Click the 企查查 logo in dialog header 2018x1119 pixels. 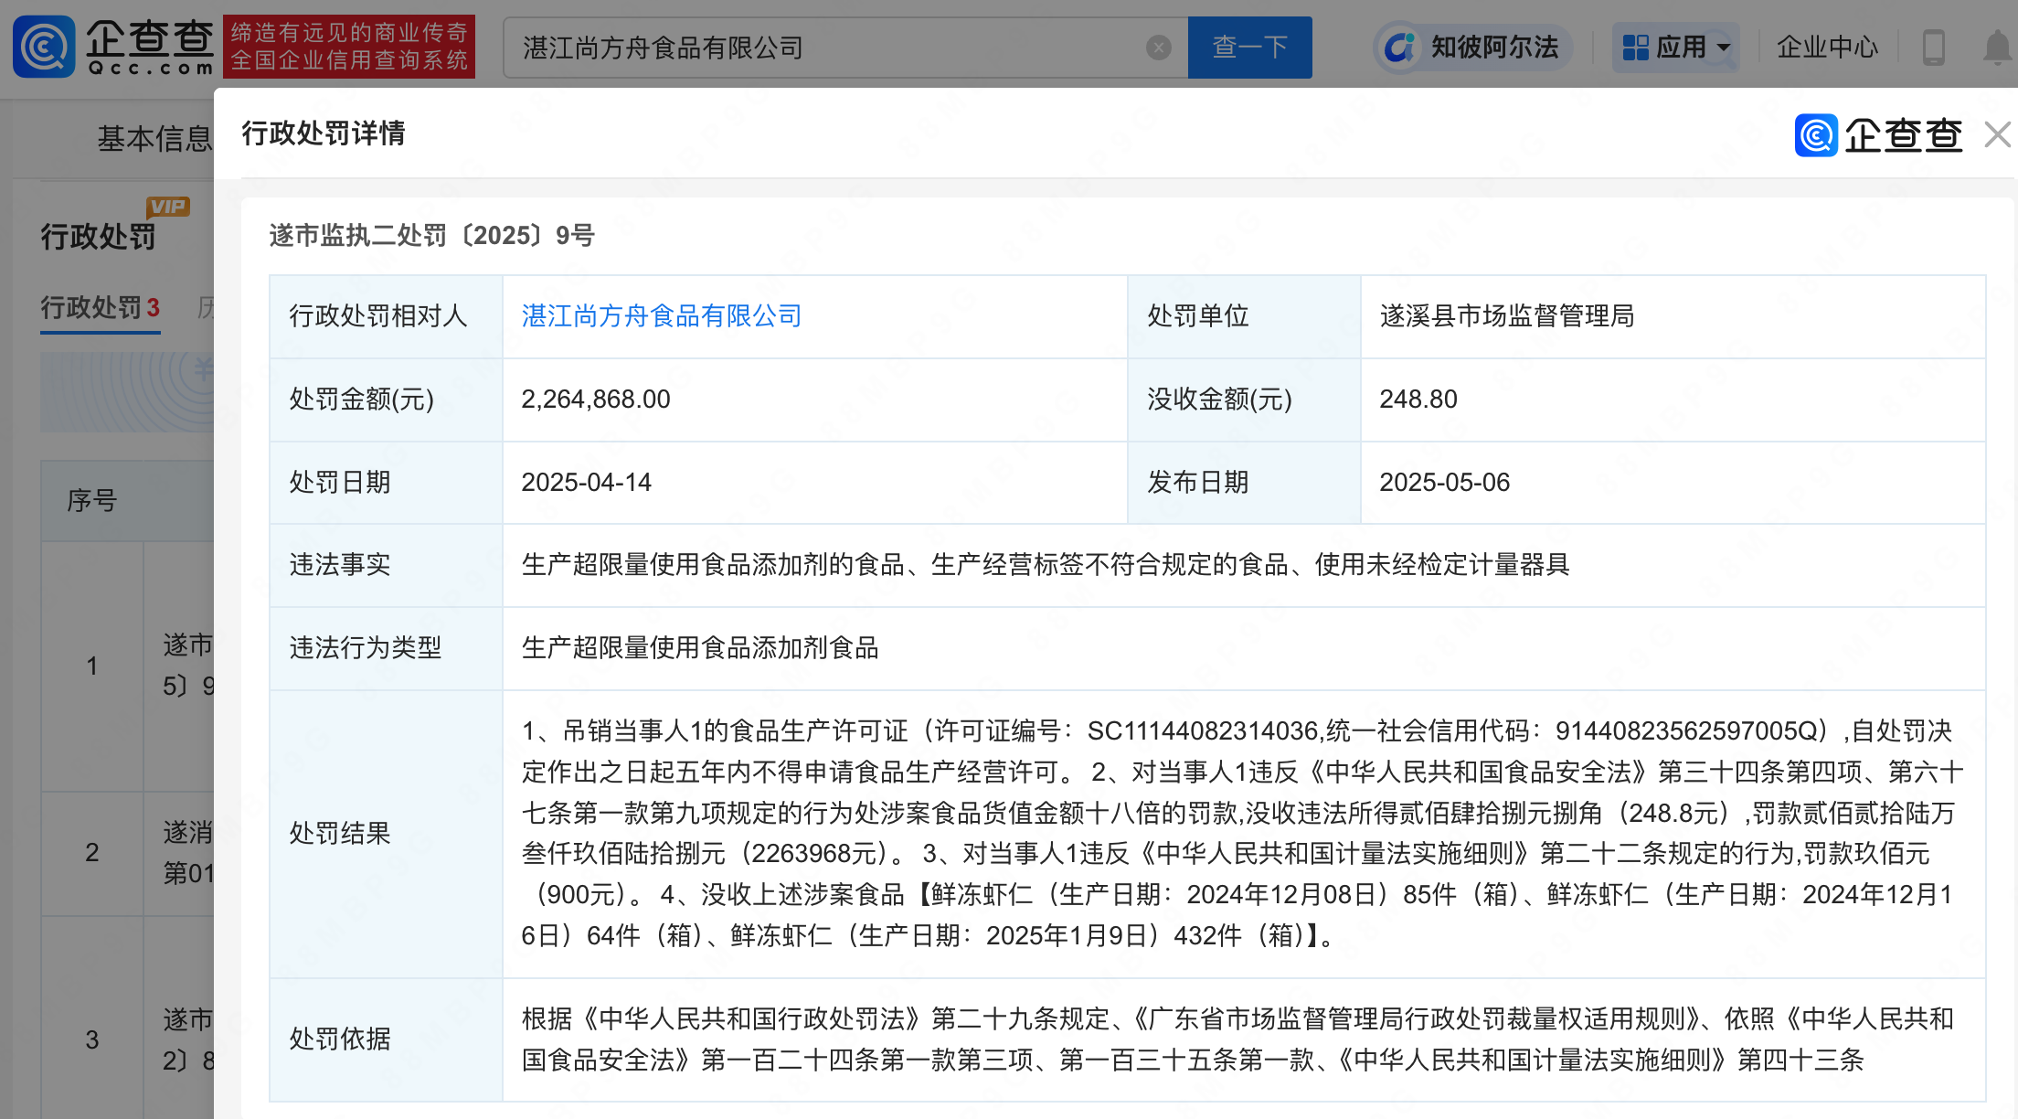click(1878, 135)
